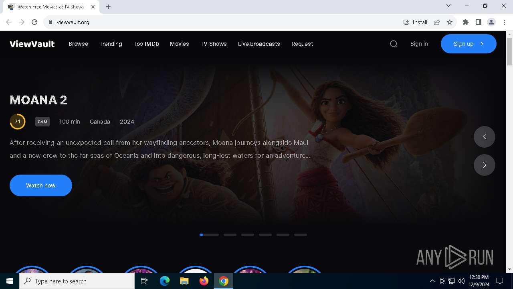Image resolution: width=513 pixels, height=289 pixels.
Task: Select first carousel indicator dot
Action: point(209,235)
